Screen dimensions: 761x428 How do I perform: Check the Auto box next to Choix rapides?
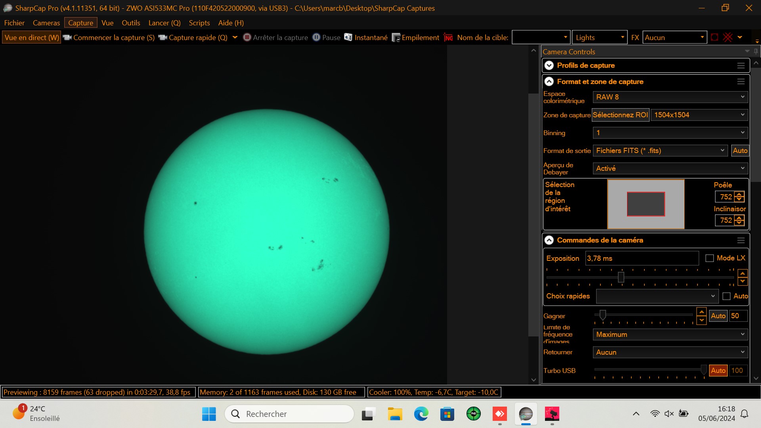(x=727, y=296)
